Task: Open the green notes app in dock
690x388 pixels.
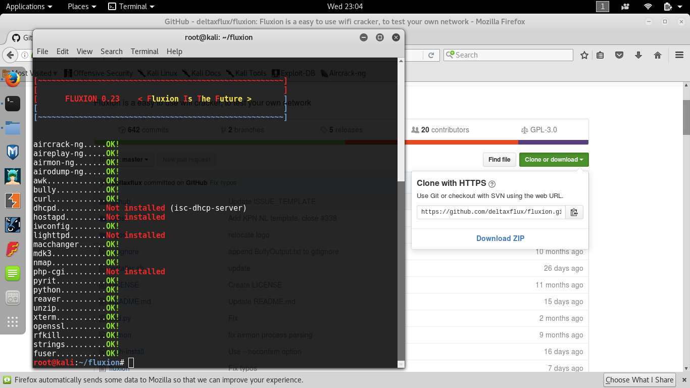Action: coord(13,273)
